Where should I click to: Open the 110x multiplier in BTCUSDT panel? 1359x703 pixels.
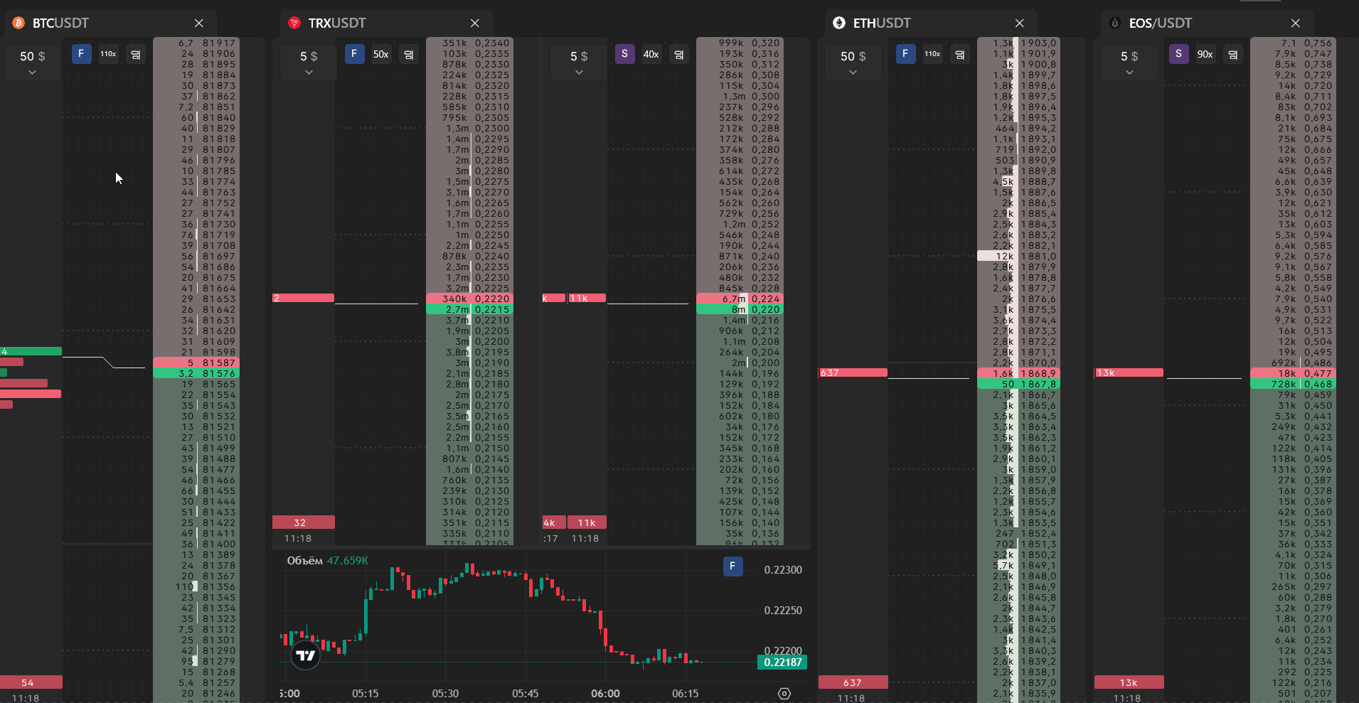click(x=108, y=54)
